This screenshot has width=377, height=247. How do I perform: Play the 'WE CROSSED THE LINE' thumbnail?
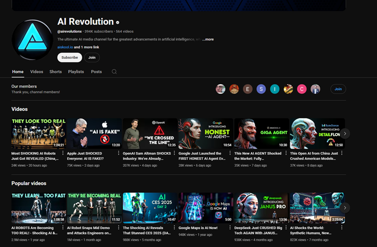[x=150, y=134]
